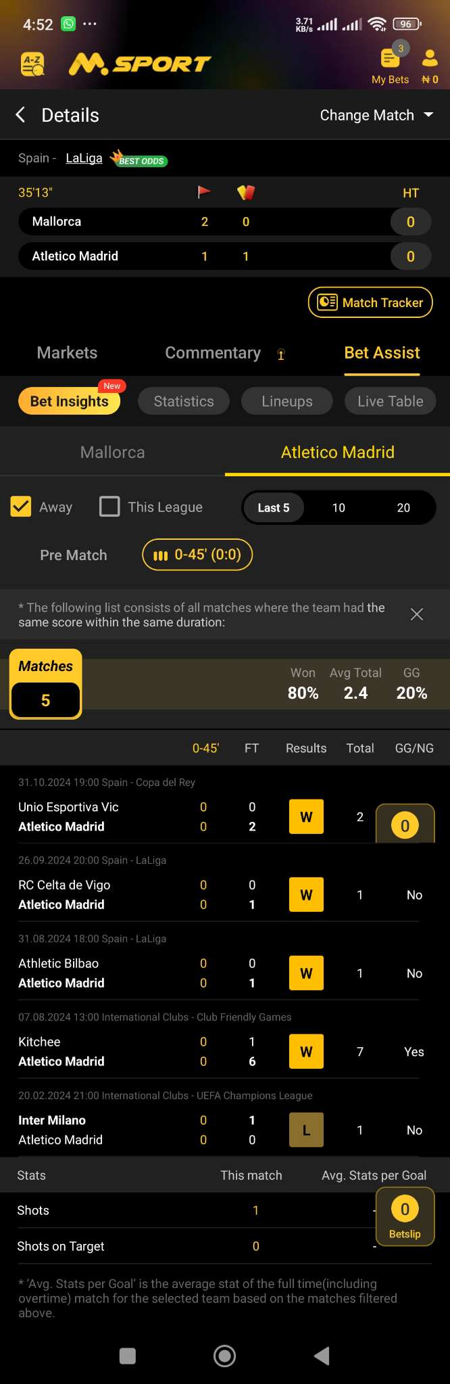Switch to the Mallorca team tab
The width and height of the screenshot is (450, 1384).
tap(112, 452)
